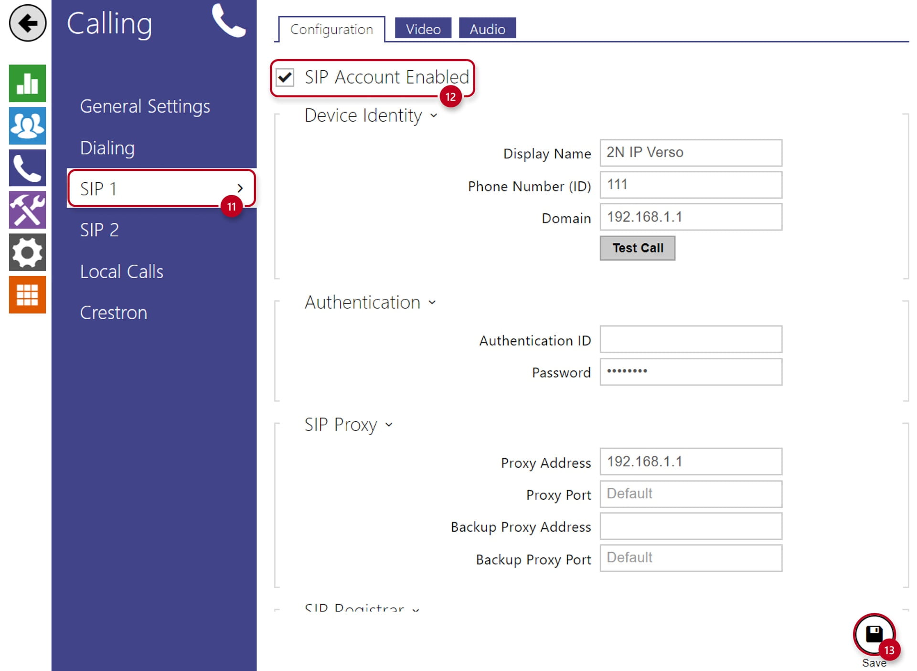This screenshot has width=917, height=671.
Task: Open the Local Calls menu item
Action: tap(122, 272)
